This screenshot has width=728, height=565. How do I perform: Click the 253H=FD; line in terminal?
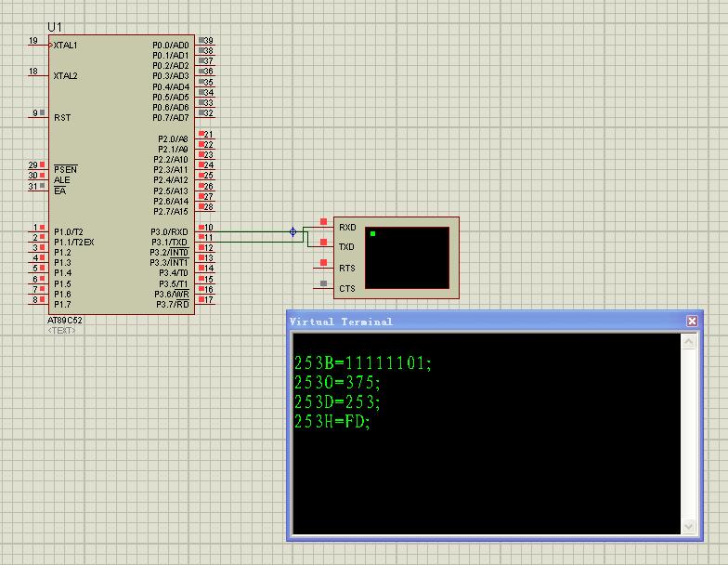(332, 422)
